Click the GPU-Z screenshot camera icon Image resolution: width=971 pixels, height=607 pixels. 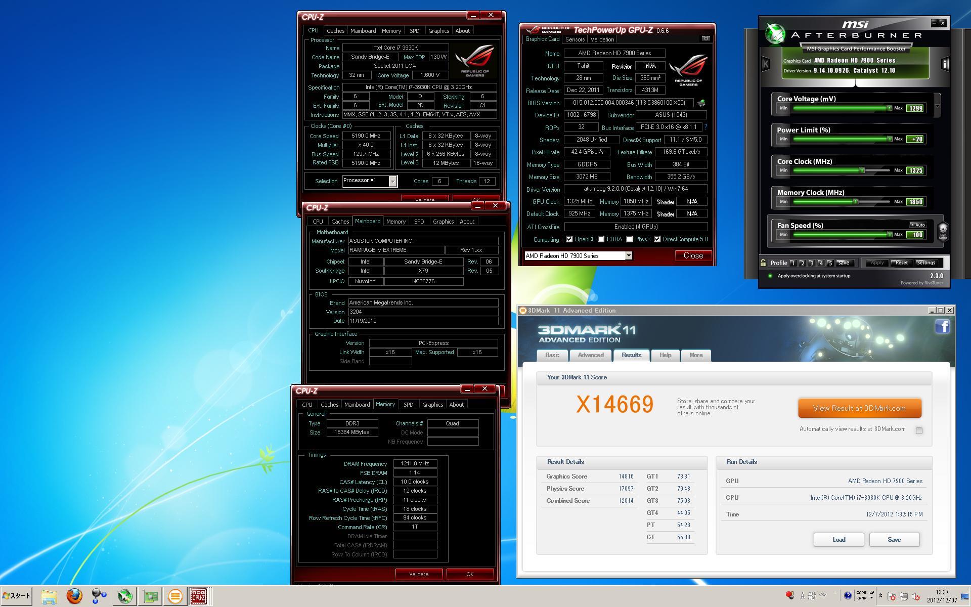706,38
